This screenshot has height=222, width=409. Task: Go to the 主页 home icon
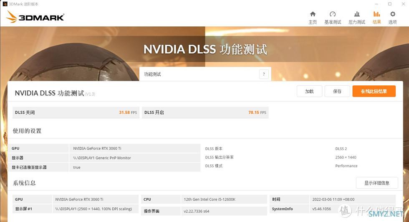pos(313,14)
